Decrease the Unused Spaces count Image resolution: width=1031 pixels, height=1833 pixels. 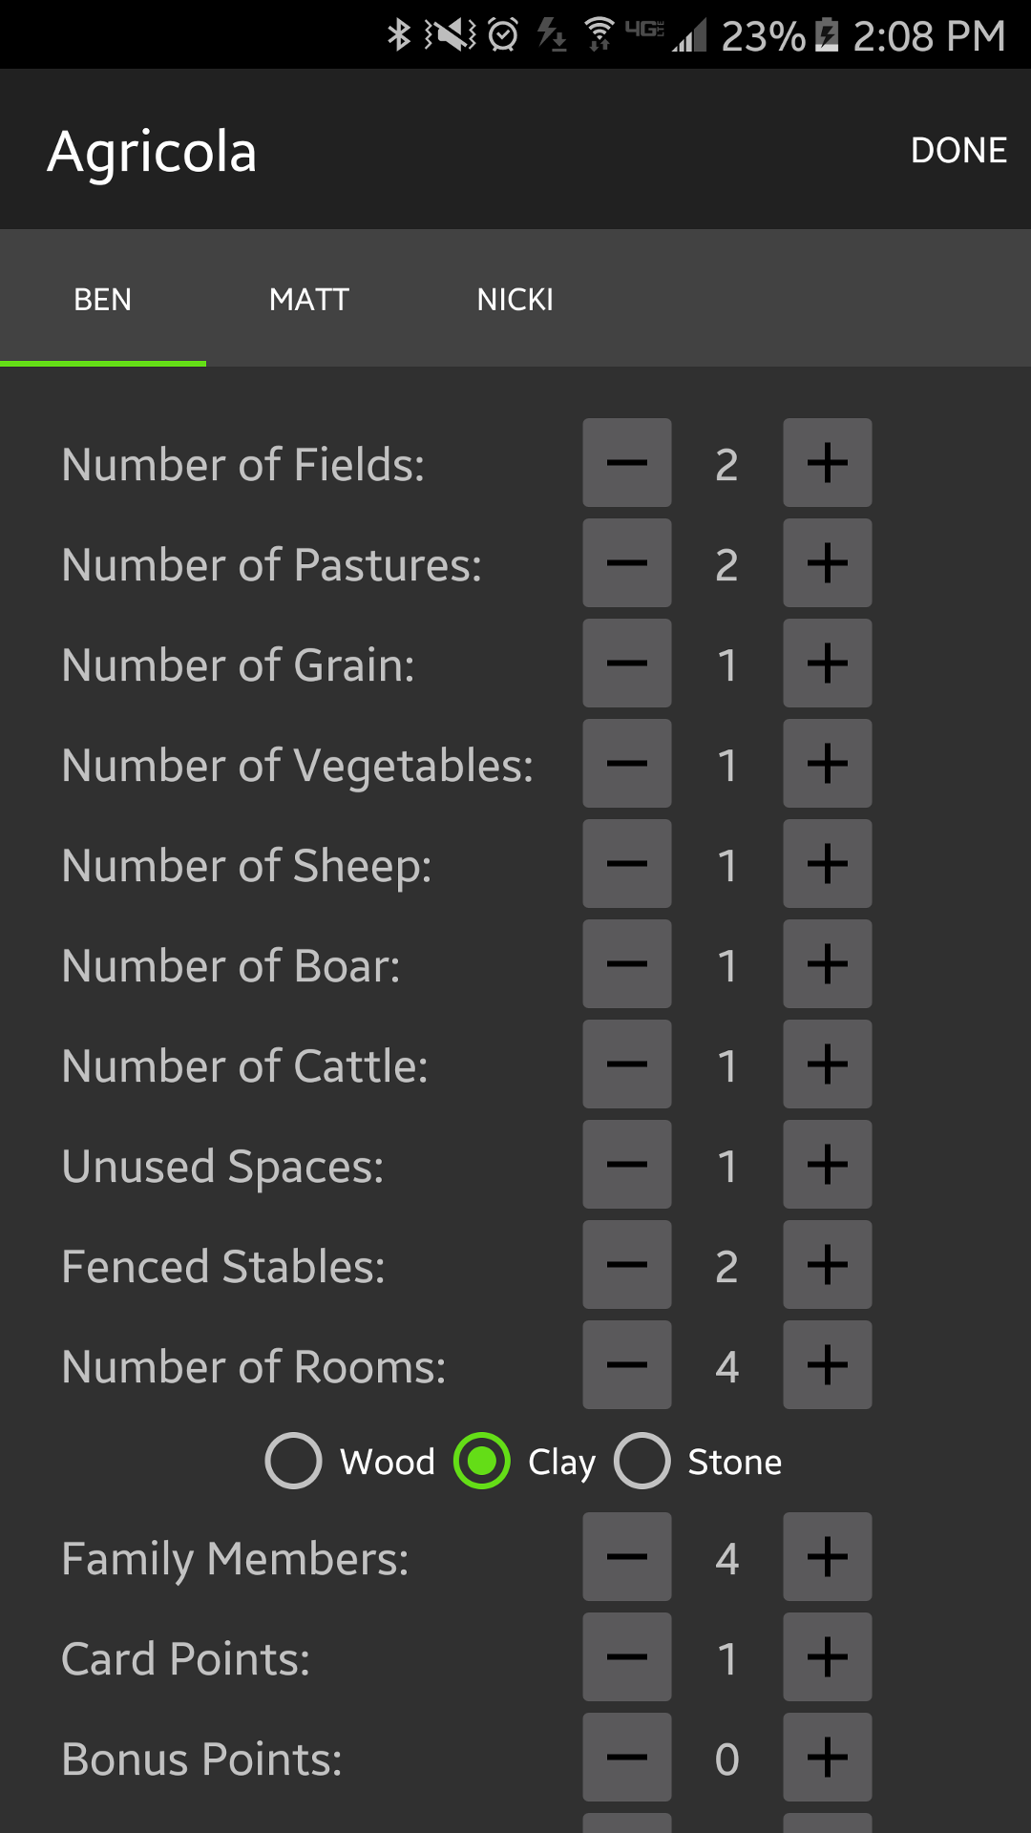[x=627, y=1165]
